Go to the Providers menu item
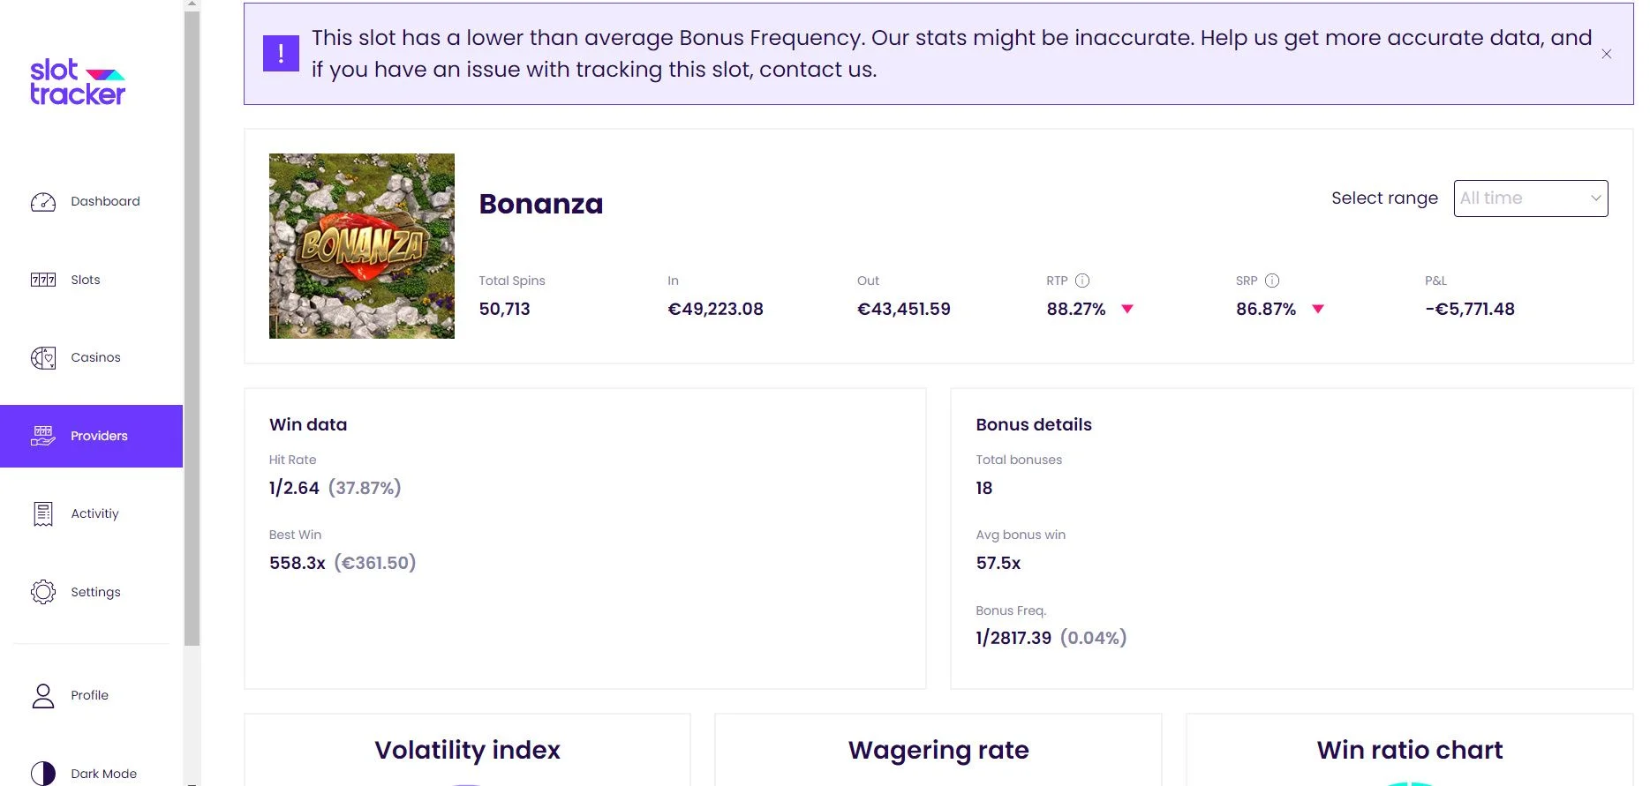The height and width of the screenshot is (786, 1650). click(x=92, y=436)
